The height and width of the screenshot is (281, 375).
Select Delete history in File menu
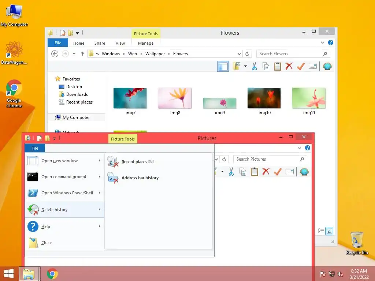pos(64,210)
